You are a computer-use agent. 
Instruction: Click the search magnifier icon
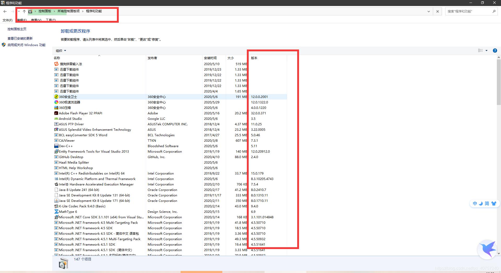[x=494, y=11]
